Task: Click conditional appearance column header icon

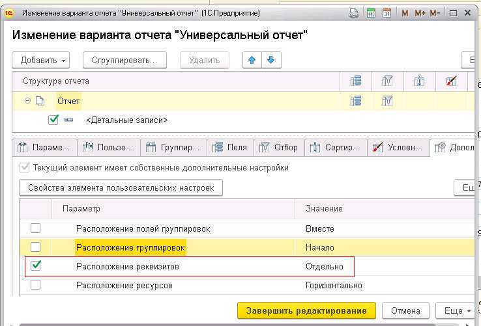Action: pyautogui.click(x=450, y=81)
